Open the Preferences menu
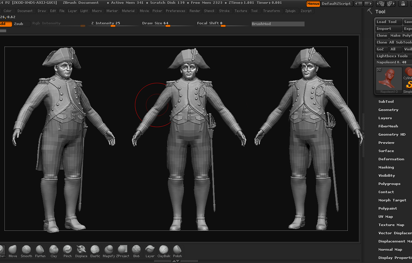Image resolution: width=412 pixels, height=263 pixels. coord(175,11)
